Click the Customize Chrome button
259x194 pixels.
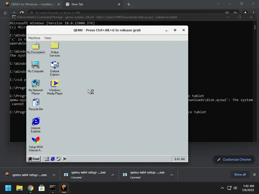234,160
